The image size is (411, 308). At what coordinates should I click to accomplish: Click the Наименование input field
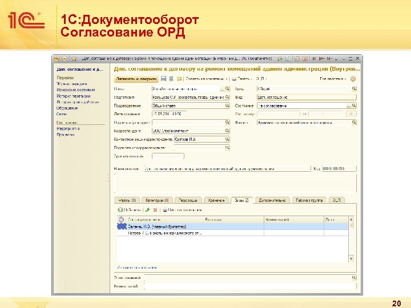pos(227,168)
